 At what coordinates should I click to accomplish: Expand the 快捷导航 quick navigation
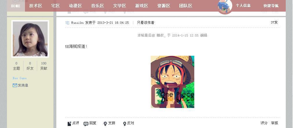click(x=271, y=6)
